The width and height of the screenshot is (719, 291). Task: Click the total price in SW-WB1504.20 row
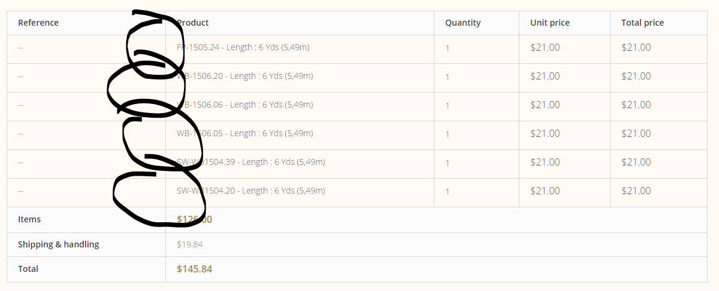click(636, 191)
